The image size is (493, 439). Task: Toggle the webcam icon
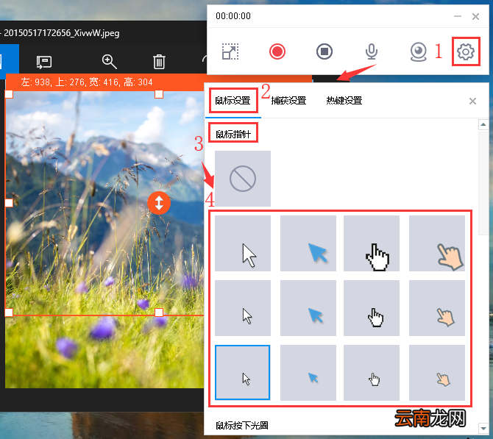pyautogui.click(x=419, y=52)
